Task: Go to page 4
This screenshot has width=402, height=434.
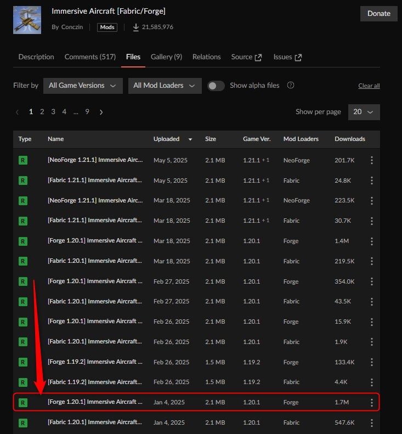Action: [x=64, y=112]
